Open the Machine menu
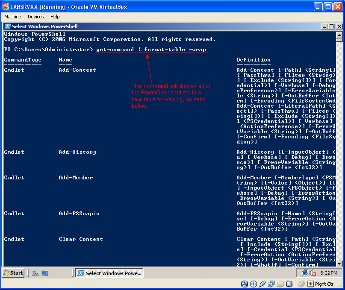Viewport: 345px width, 290px height. coord(13,17)
